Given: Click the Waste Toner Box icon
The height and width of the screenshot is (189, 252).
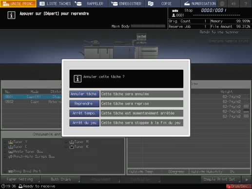Looking at the screenshot, I should pyautogui.click(x=11, y=152).
